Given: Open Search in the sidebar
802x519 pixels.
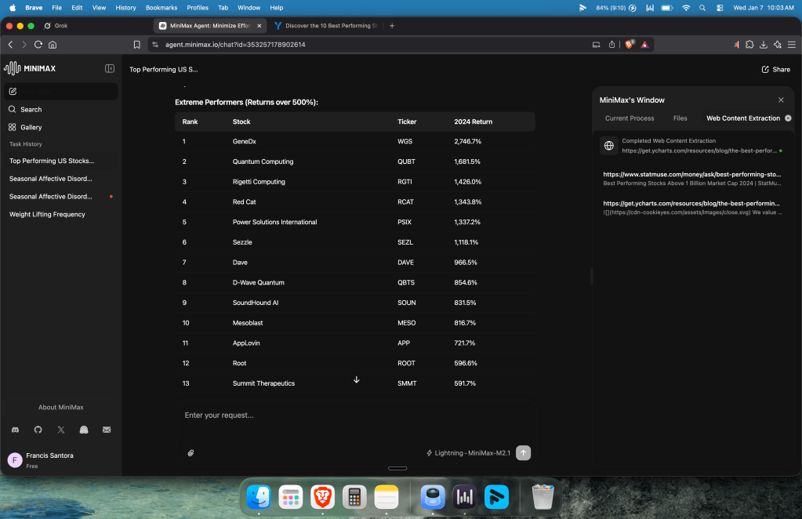Looking at the screenshot, I should [31, 110].
